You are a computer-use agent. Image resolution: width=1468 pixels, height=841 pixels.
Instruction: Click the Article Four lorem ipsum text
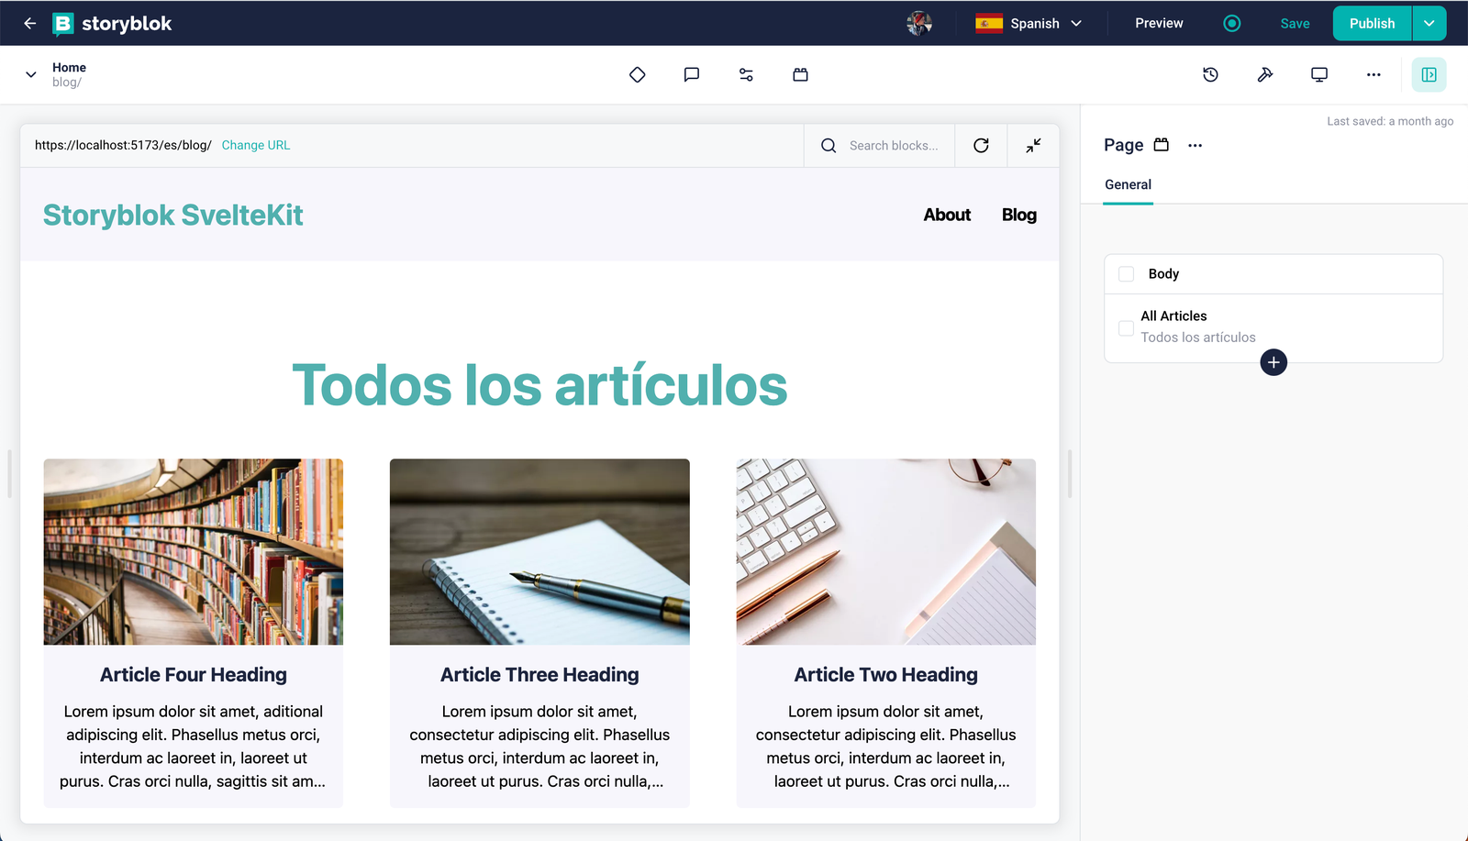194,747
